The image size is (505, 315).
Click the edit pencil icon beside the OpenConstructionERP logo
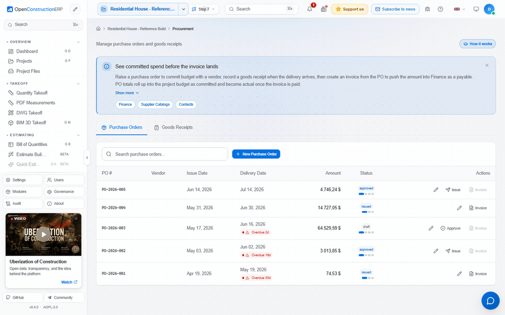click(75, 10)
